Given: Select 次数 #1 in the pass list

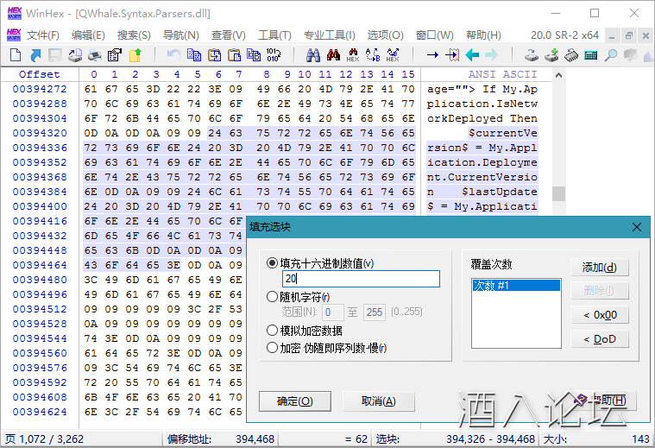Looking at the screenshot, I should 515,285.
